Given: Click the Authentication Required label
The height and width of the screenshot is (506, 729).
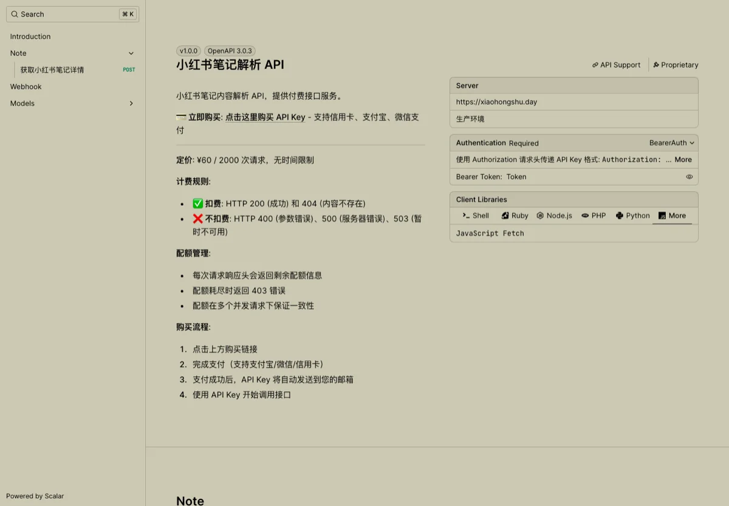Looking at the screenshot, I should point(498,143).
